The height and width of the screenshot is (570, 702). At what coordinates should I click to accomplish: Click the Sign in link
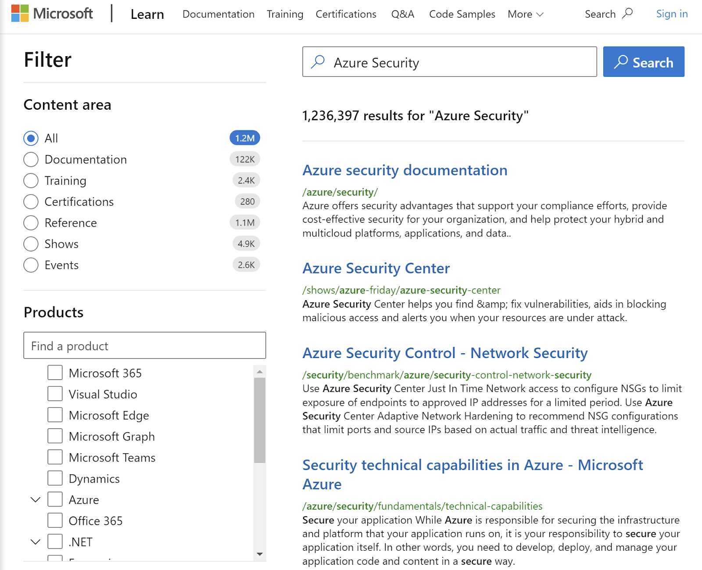coord(672,14)
